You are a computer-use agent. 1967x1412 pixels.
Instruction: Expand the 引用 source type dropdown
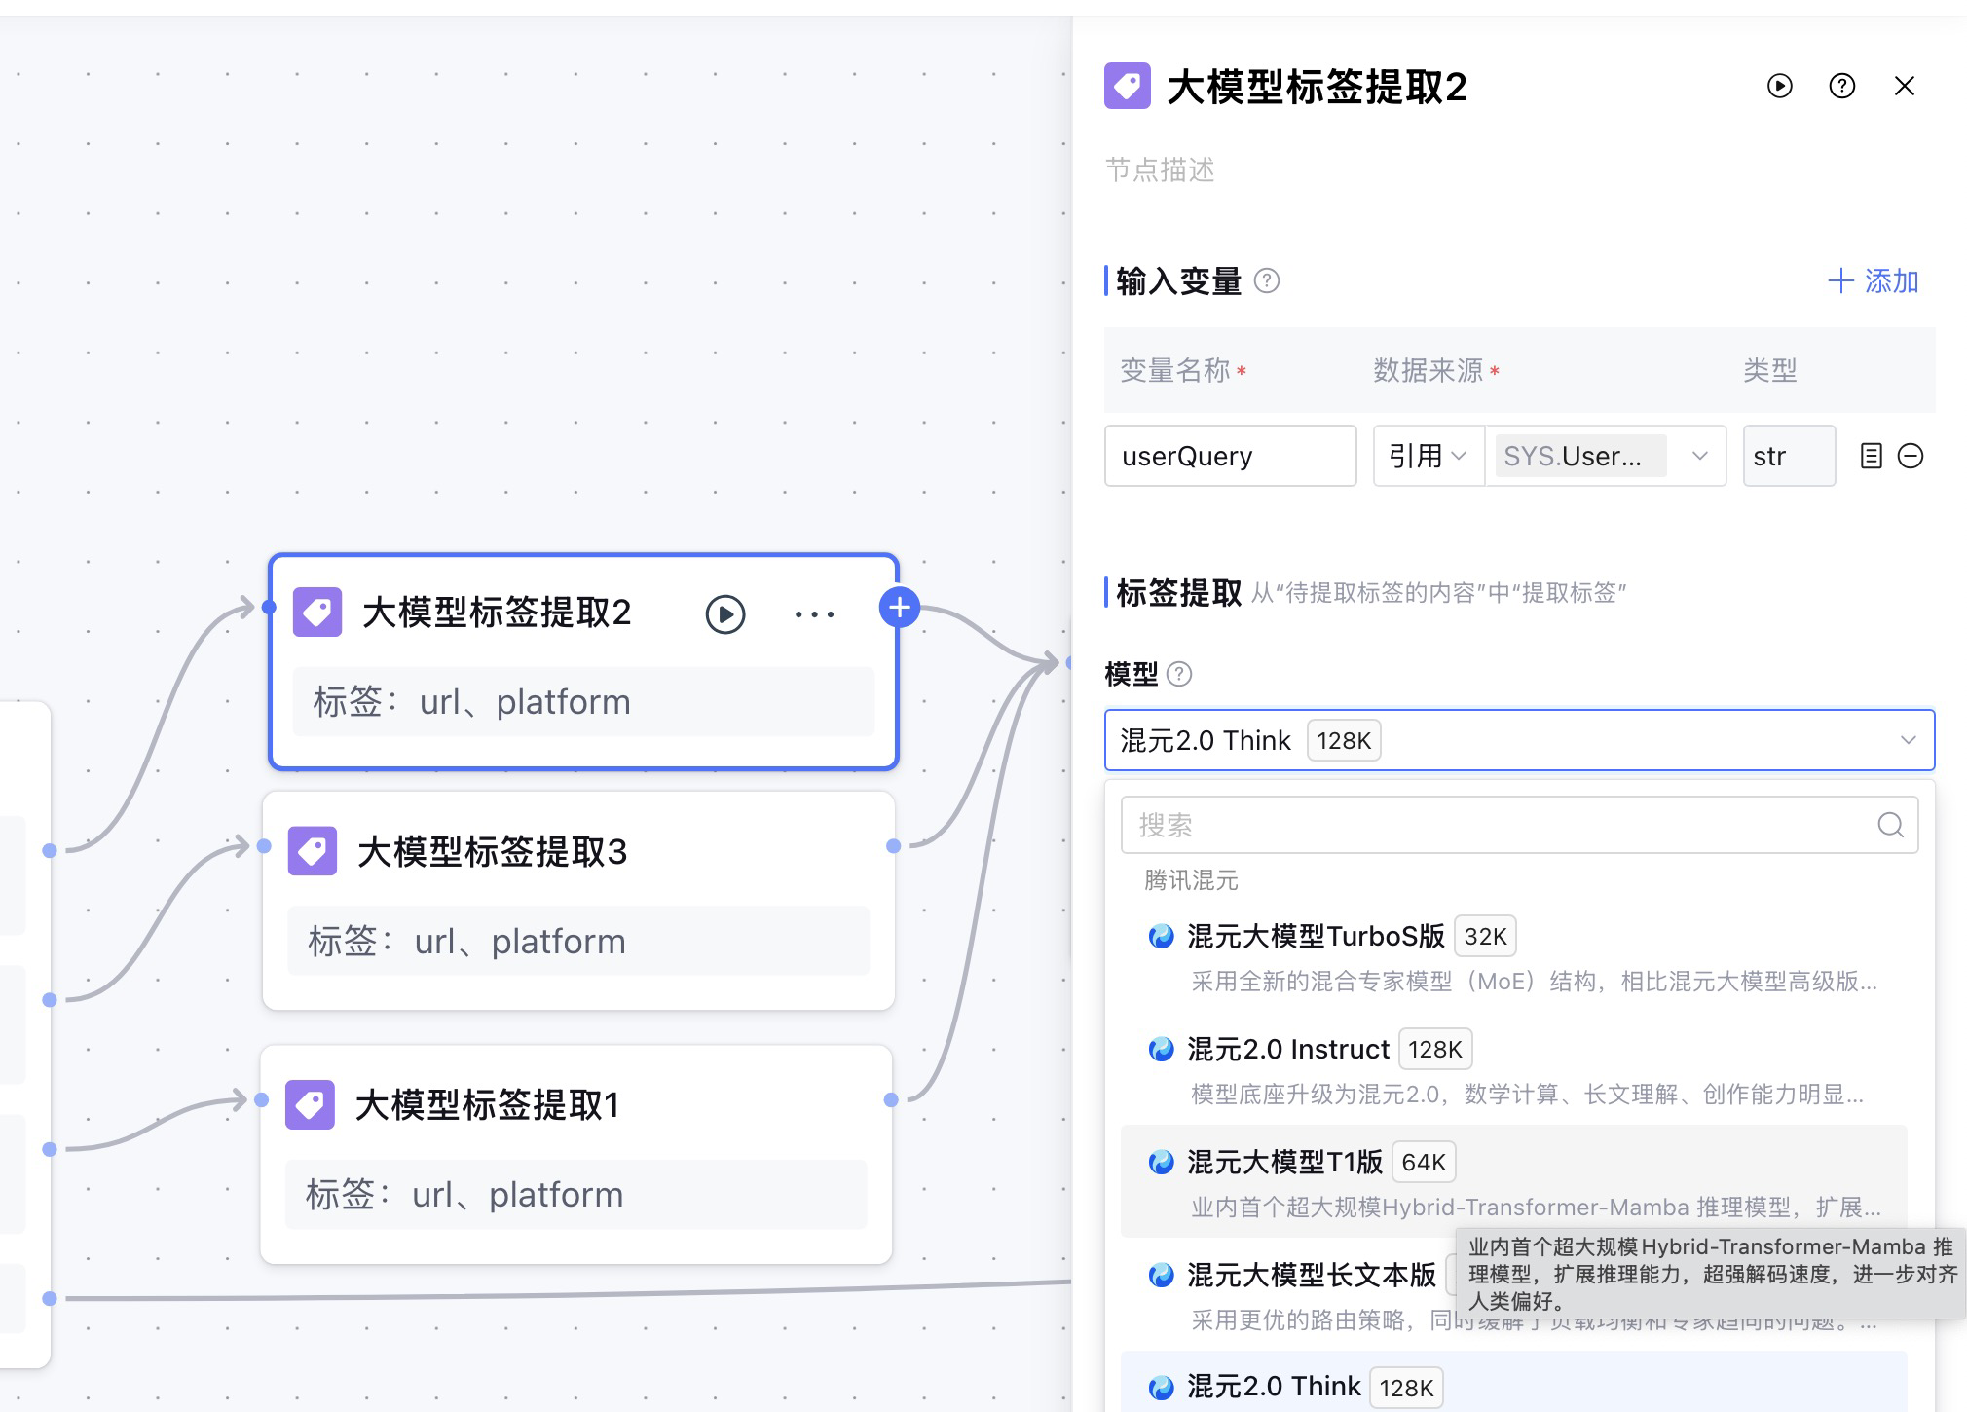click(x=1428, y=456)
